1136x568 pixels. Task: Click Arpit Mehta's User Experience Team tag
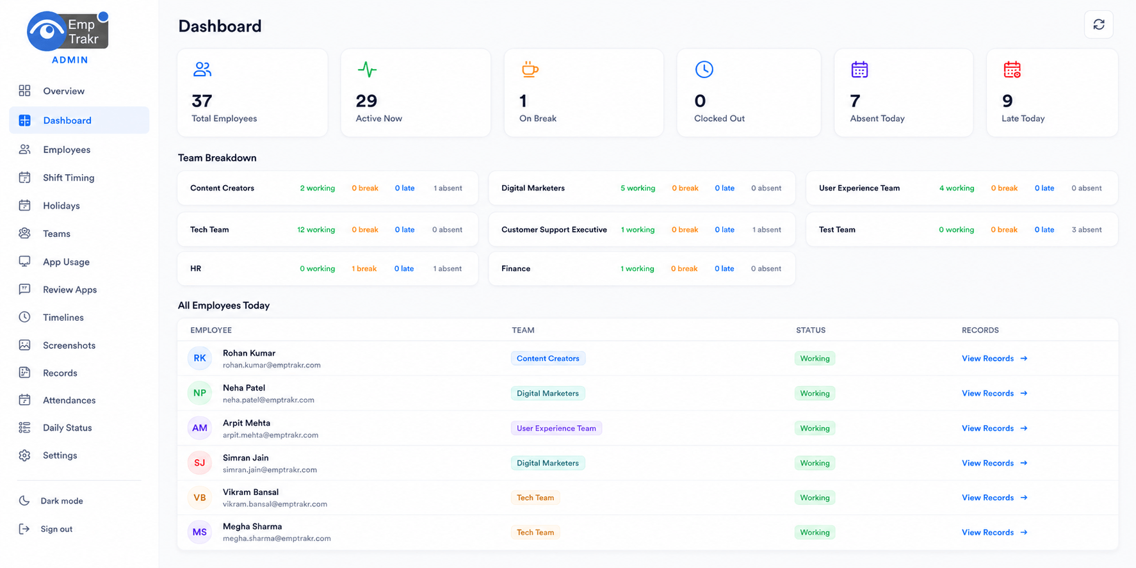point(556,428)
